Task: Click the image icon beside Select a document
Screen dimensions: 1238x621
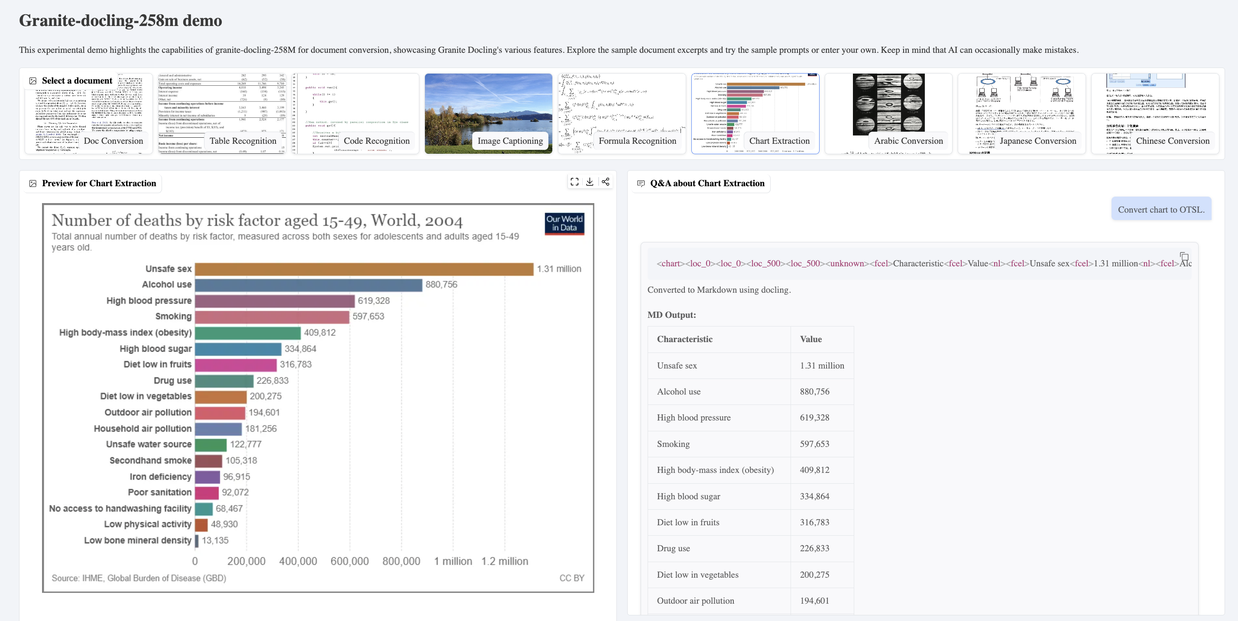Action: [32, 81]
